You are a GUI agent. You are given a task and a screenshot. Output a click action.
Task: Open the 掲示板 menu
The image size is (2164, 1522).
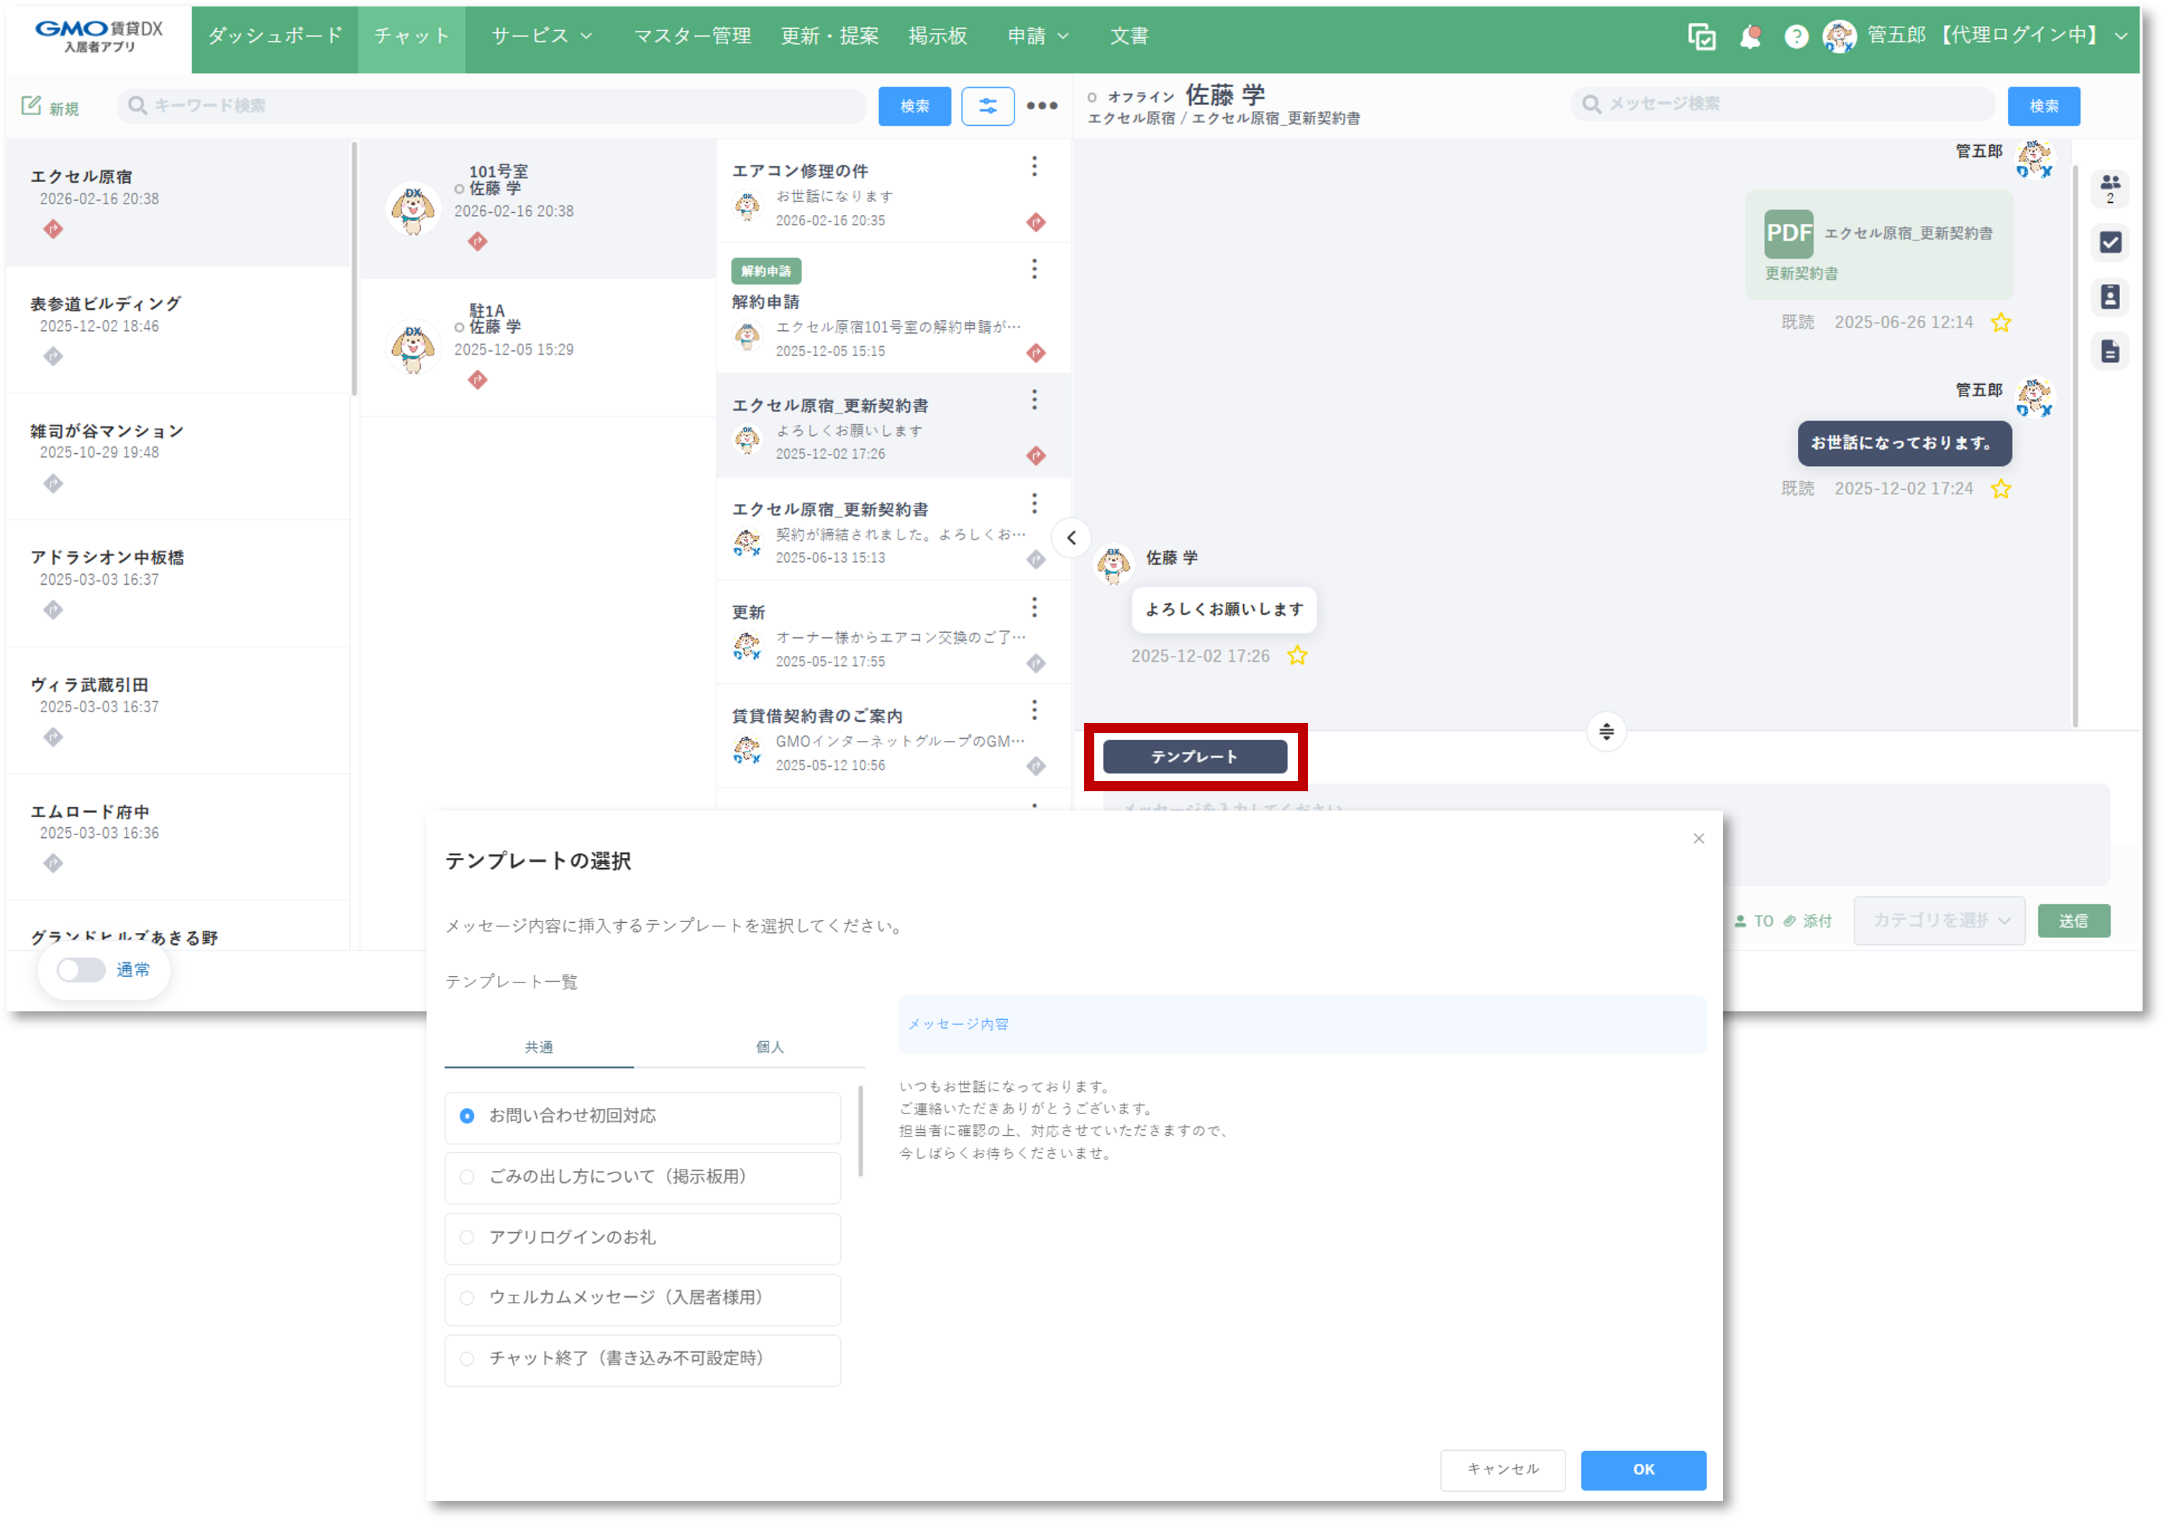(x=937, y=36)
